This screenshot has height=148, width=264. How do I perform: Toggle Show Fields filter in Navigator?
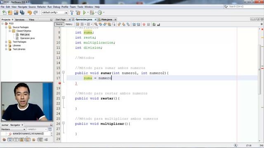coord(10,140)
